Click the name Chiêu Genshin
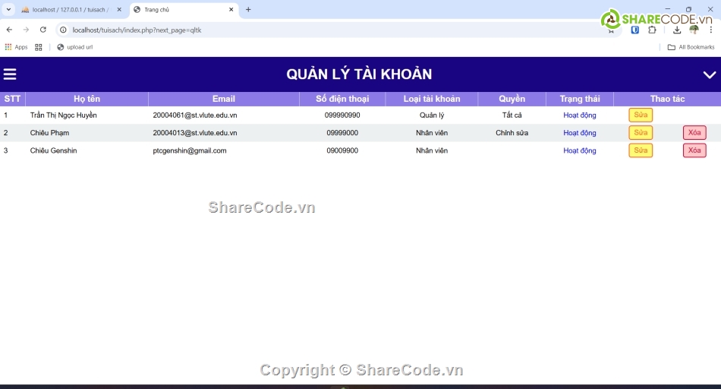Screen dimensions: 721x389 click(x=53, y=150)
